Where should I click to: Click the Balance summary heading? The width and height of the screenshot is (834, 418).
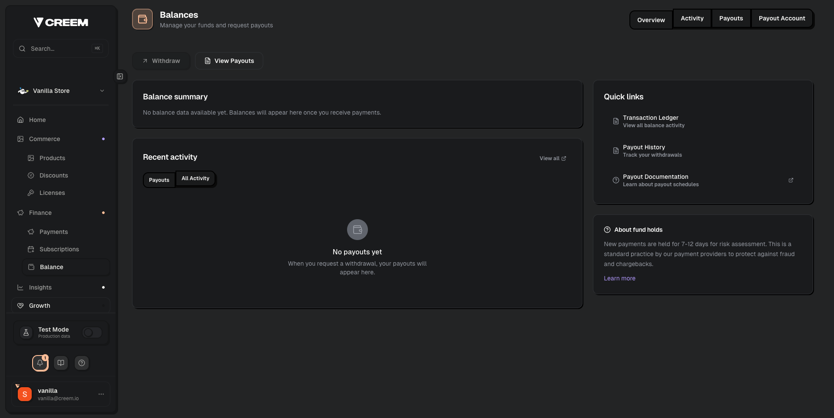pos(175,97)
